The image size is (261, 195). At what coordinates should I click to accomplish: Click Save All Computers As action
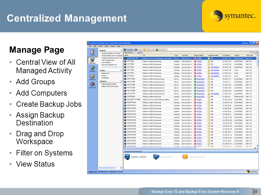[110, 65]
